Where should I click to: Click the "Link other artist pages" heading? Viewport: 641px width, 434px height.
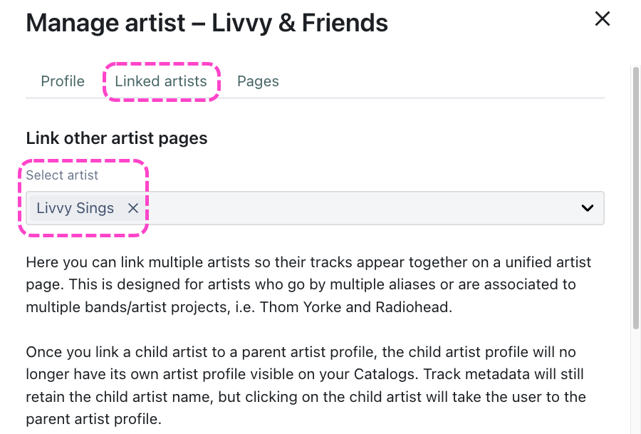(x=117, y=138)
